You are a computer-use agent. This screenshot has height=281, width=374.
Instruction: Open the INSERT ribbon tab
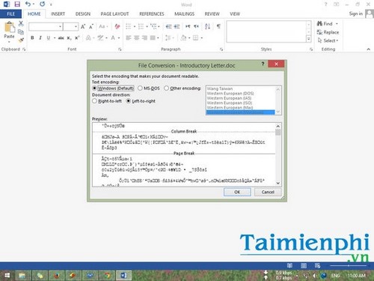(58, 14)
